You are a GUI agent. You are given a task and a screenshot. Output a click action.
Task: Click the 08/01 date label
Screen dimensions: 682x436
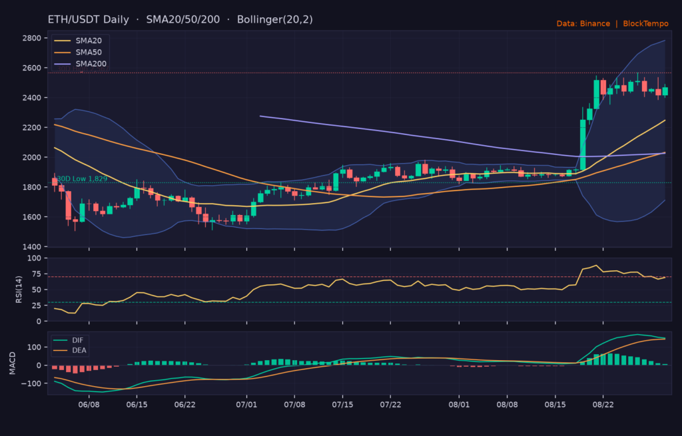pyautogui.click(x=459, y=405)
